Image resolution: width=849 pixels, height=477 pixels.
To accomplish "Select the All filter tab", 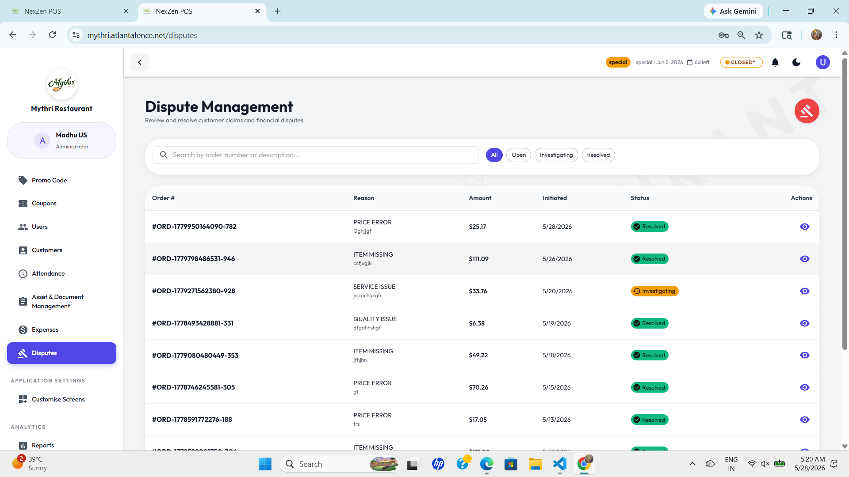I will (x=494, y=155).
